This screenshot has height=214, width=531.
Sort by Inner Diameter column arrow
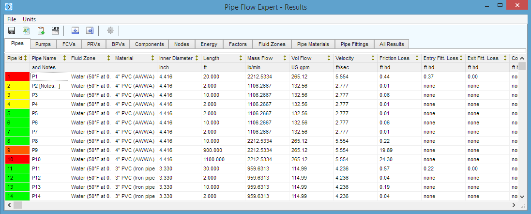pos(197,58)
